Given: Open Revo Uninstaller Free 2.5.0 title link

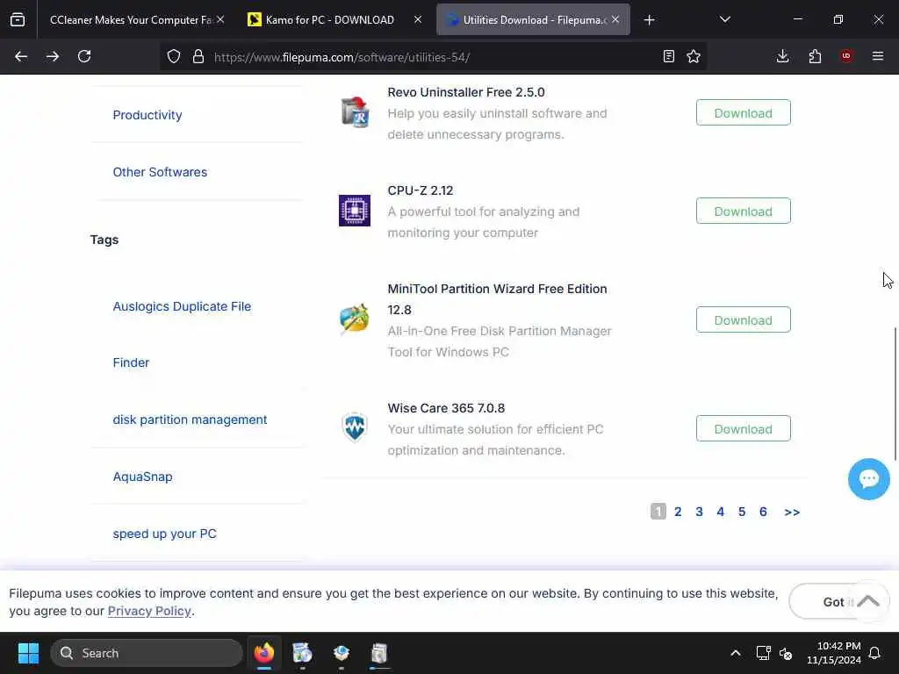Looking at the screenshot, I should click(x=466, y=92).
